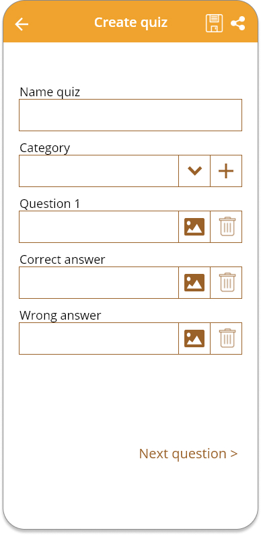
Task: Add image to Question 1
Action: (x=194, y=227)
